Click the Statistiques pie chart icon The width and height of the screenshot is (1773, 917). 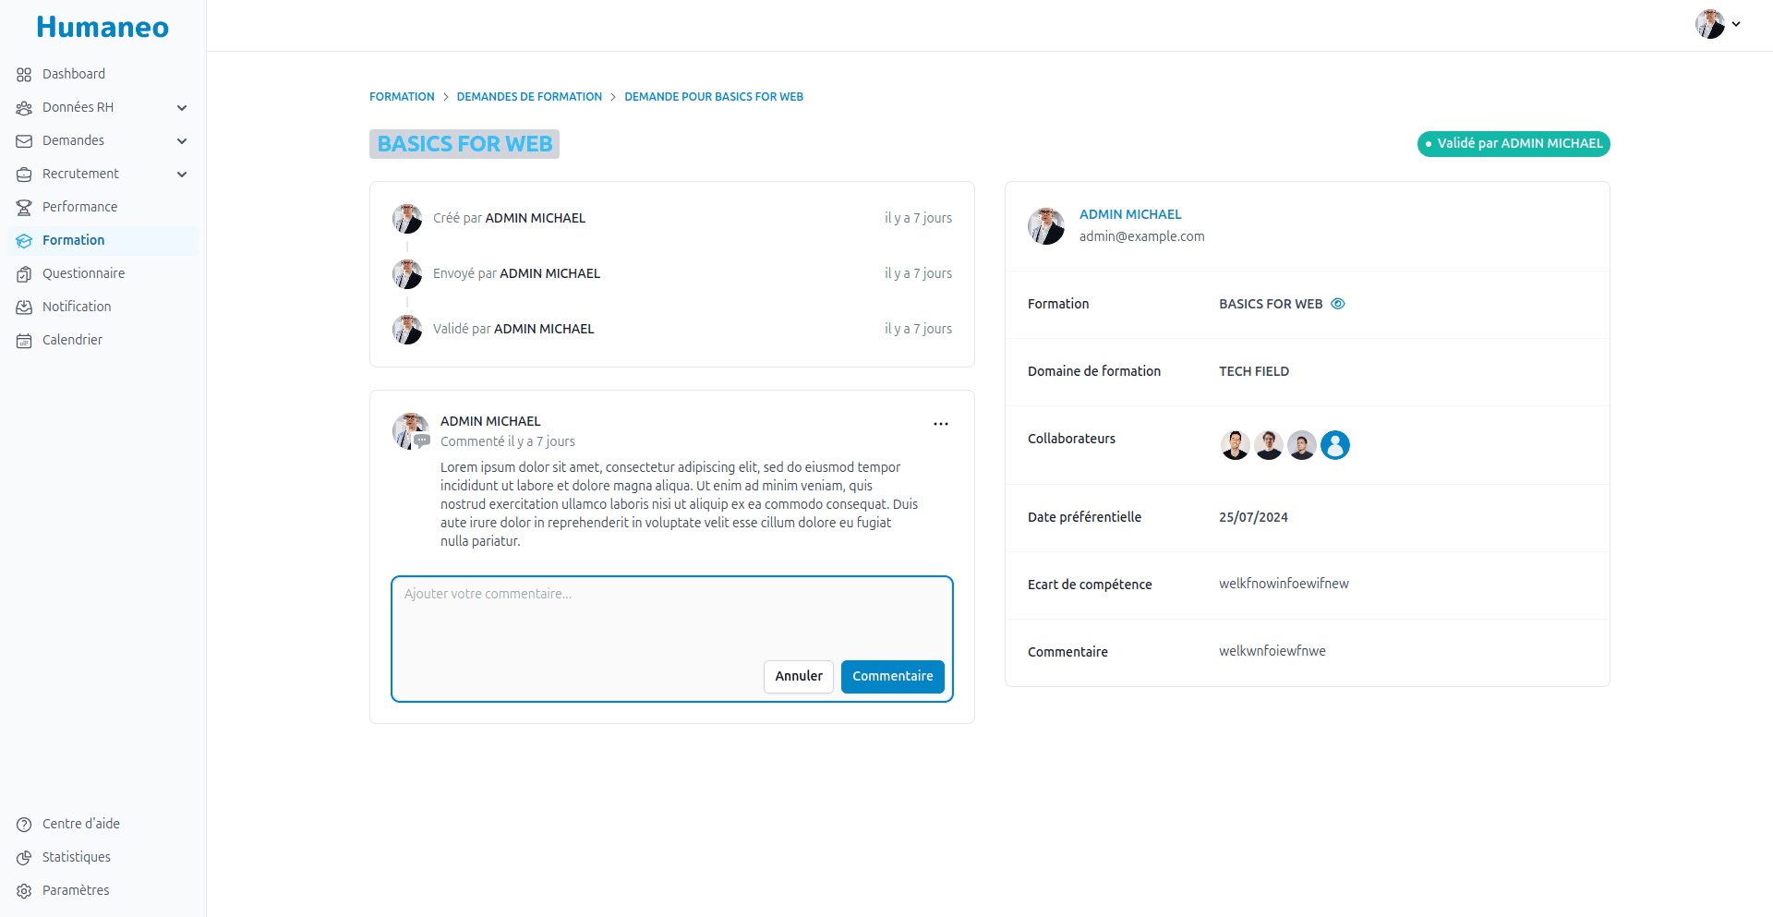pyautogui.click(x=24, y=858)
